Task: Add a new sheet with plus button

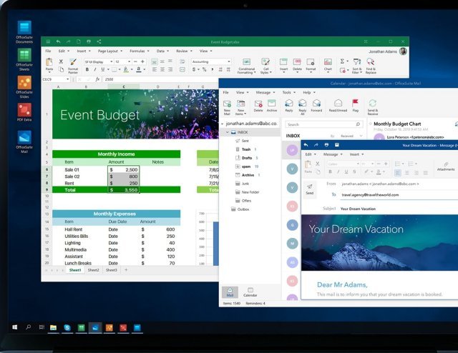Action: [126, 270]
